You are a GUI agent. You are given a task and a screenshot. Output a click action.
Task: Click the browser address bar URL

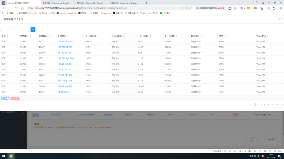click(81, 8)
